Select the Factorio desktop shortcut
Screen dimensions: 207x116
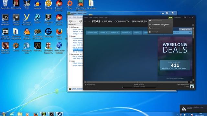[16, 47]
